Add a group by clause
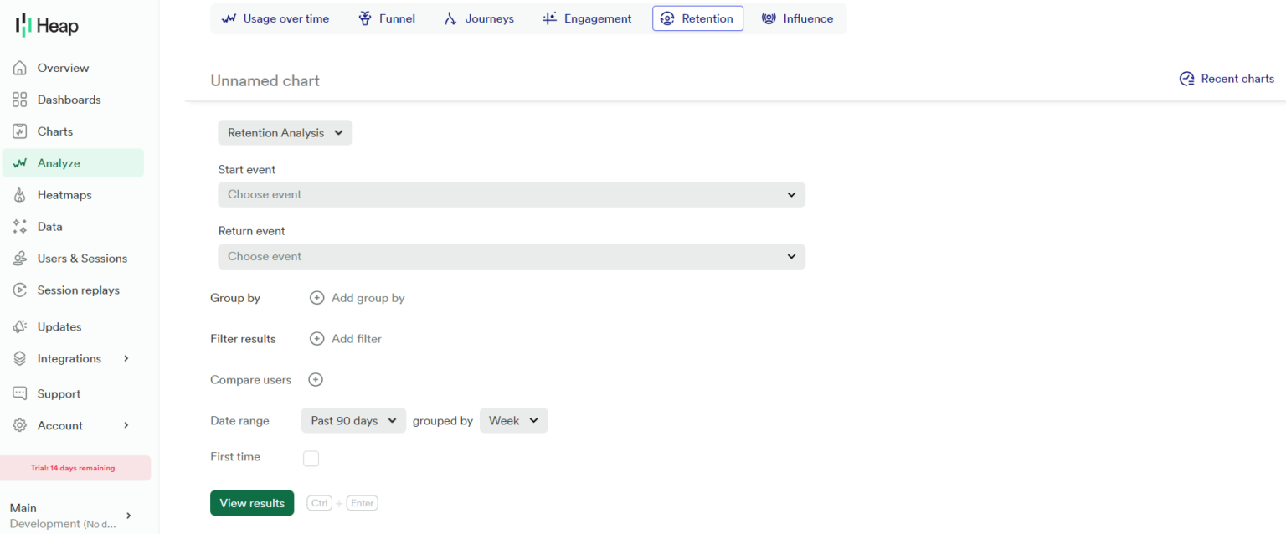Viewport: 1286px width, 534px height. pyautogui.click(x=358, y=297)
